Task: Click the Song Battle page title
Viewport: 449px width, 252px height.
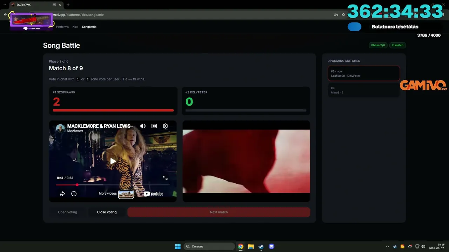Action: (61, 45)
